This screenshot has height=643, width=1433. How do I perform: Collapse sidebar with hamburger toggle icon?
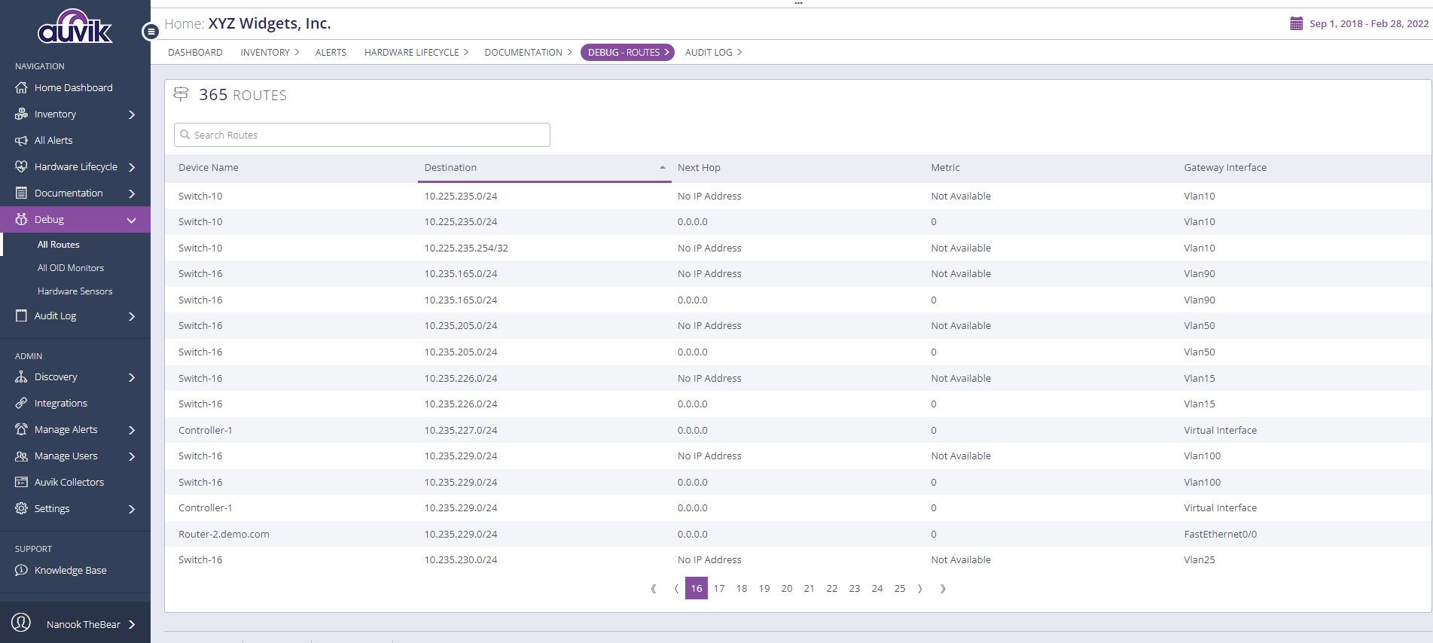[151, 32]
